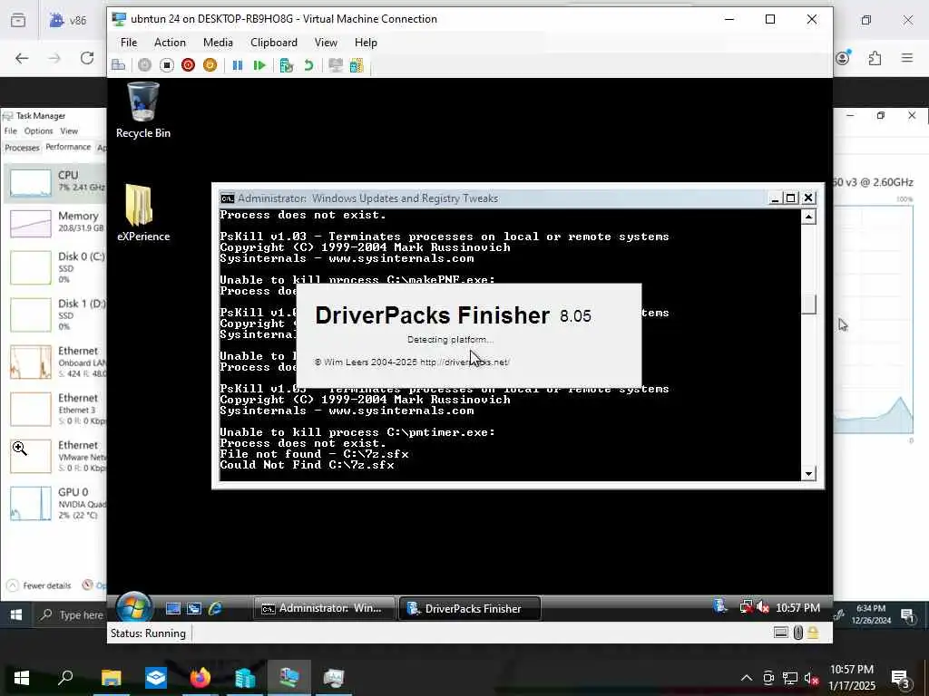Save VM state with the orange power icon
Screen dimensions: 929x696
(210, 65)
